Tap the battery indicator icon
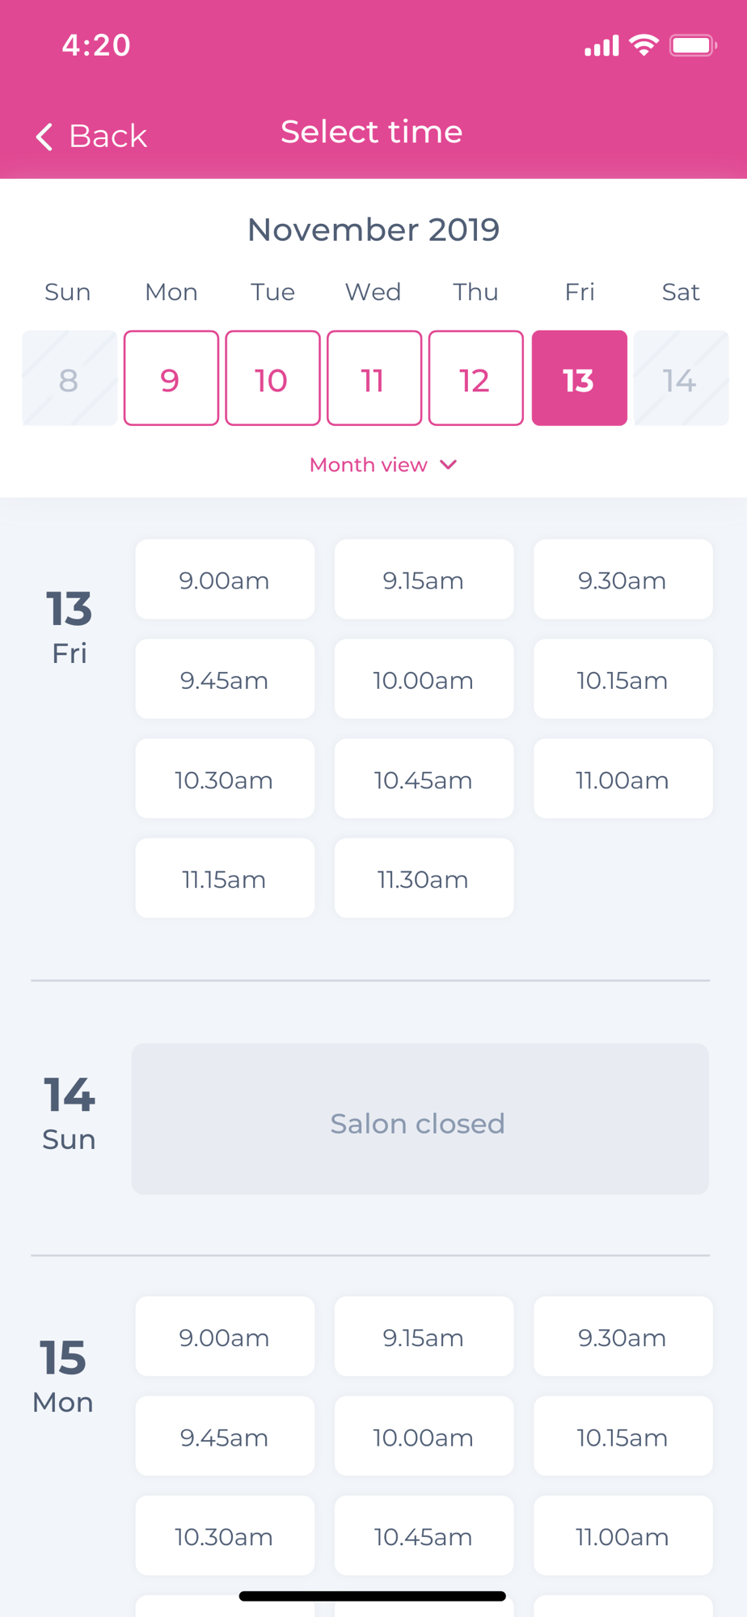 click(x=693, y=45)
